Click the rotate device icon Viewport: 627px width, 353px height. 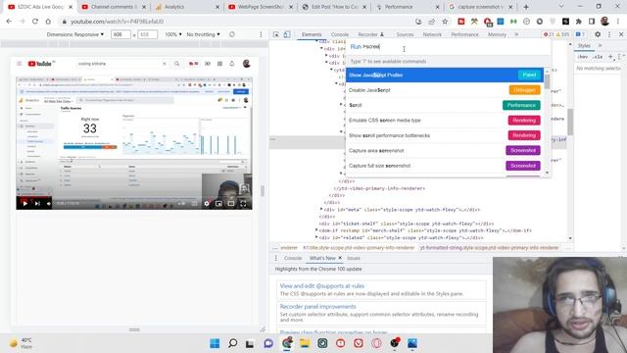click(232, 35)
